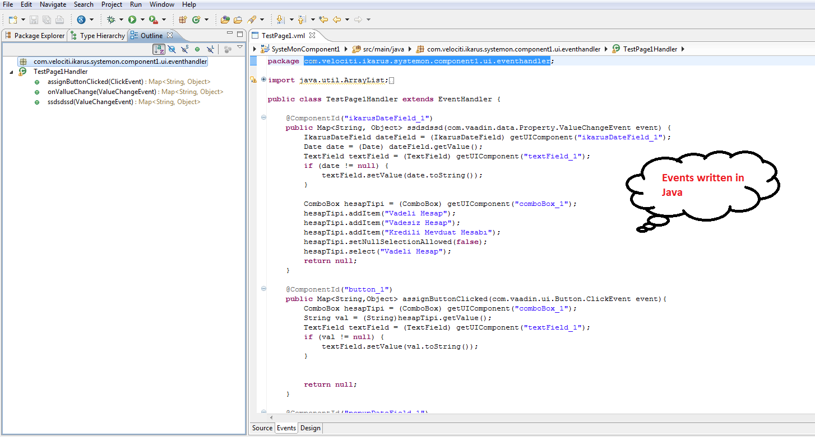Open the dropdown next to the Run icon
The image size is (815, 437).
(x=143, y=20)
